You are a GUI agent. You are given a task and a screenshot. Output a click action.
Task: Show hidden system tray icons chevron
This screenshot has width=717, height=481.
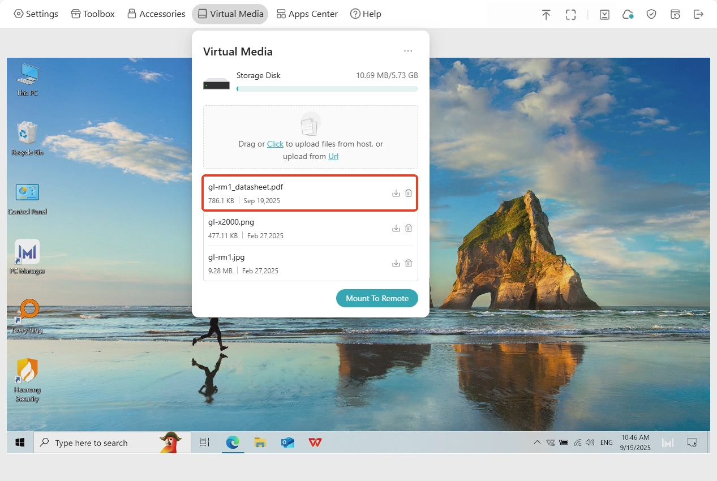click(x=537, y=443)
